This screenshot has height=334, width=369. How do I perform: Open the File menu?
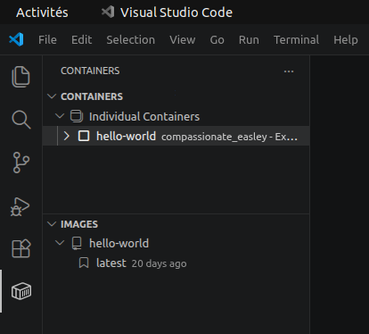47,39
